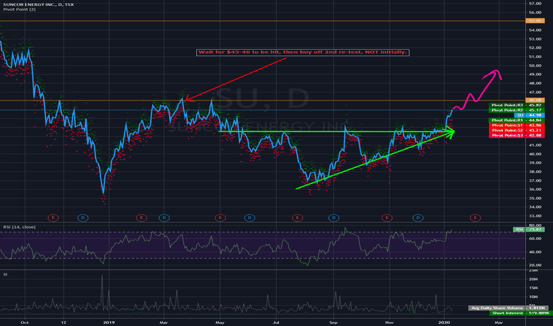Click the 20M label on the SI volume scale
This screenshot has height=326, width=553.
coord(533,279)
